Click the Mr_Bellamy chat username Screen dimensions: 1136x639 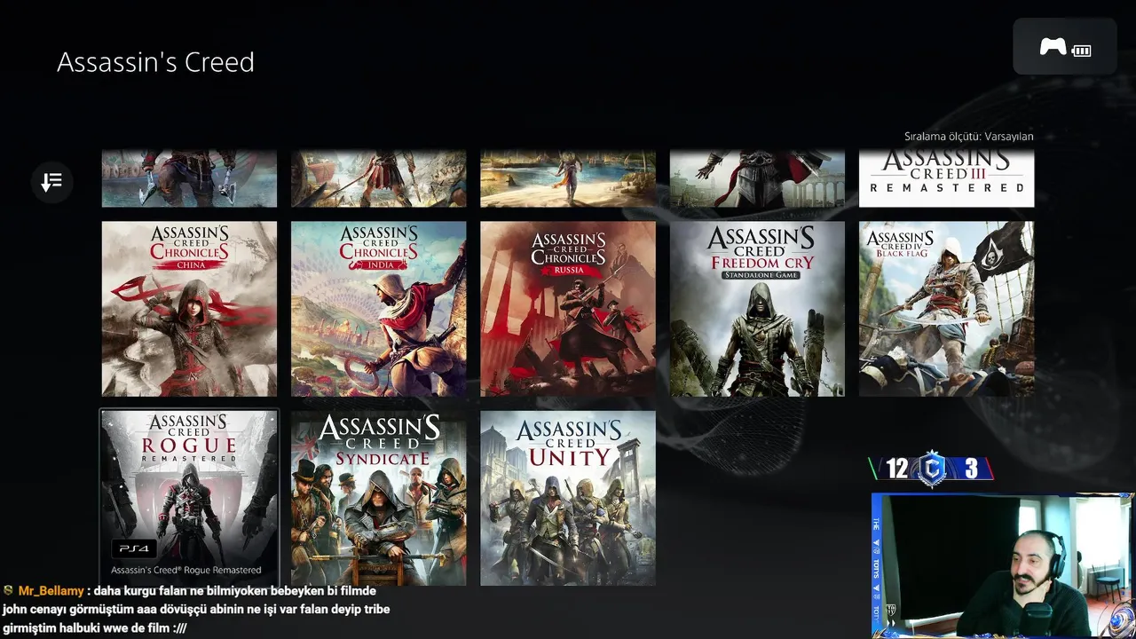51,591
